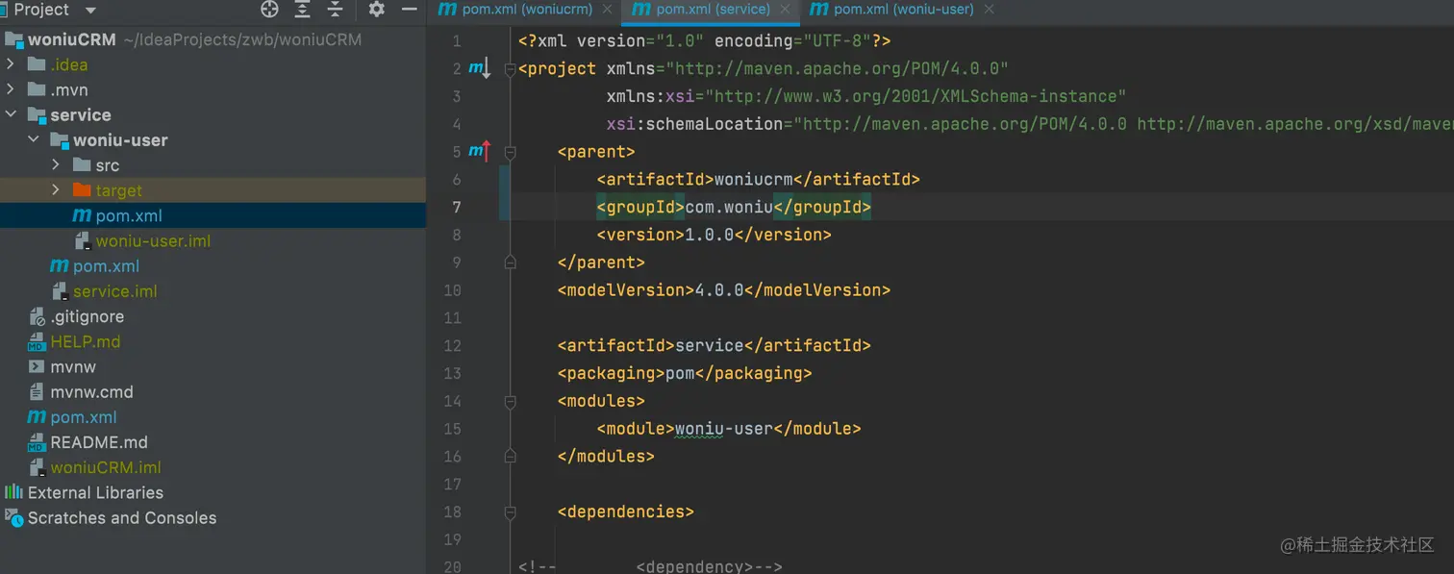
Task: Expand the src folder chevron
Action: tap(57, 164)
